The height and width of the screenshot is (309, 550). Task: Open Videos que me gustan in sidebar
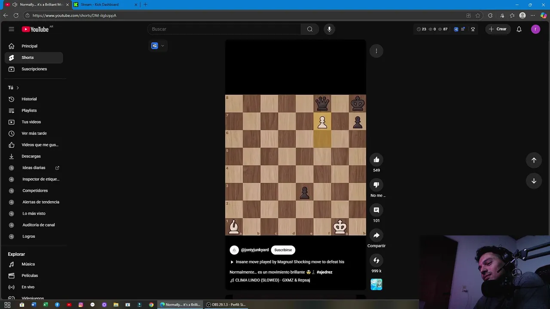pos(34,145)
